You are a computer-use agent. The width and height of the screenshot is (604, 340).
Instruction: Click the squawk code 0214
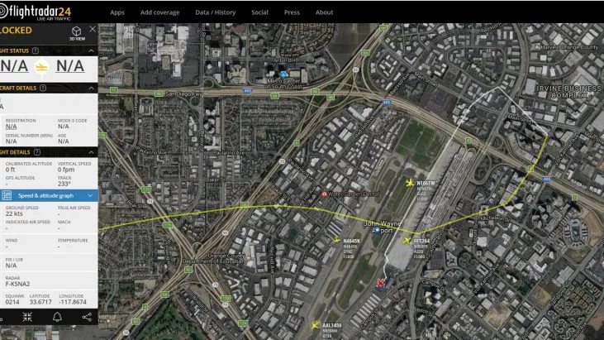click(12, 302)
